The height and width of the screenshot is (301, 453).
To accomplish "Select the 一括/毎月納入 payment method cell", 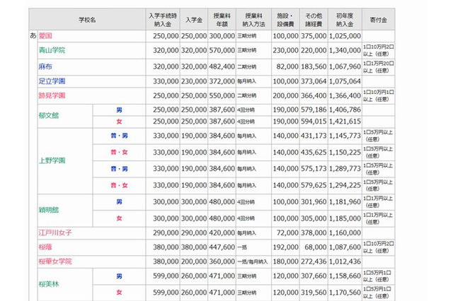I will tap(253, 262).
